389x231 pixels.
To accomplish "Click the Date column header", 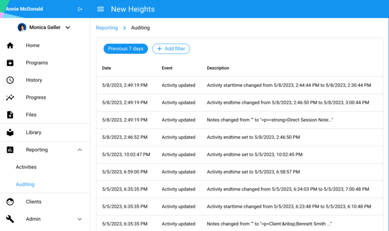I will tap(106, 68).
